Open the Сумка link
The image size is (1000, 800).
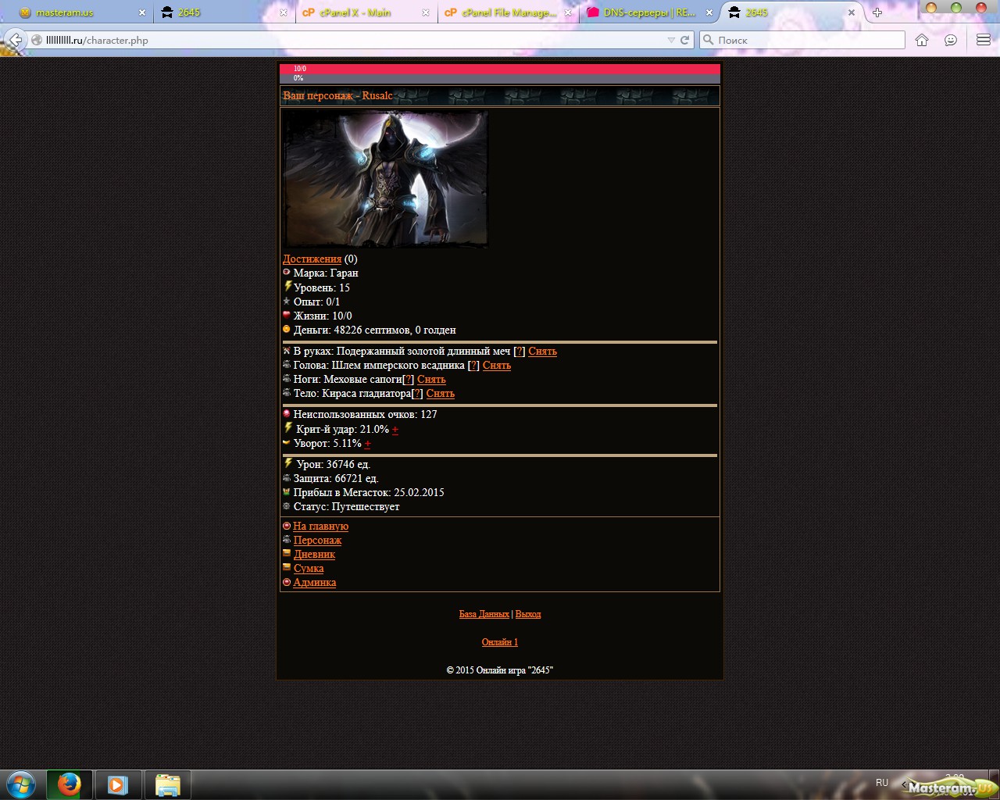point(309,569)
